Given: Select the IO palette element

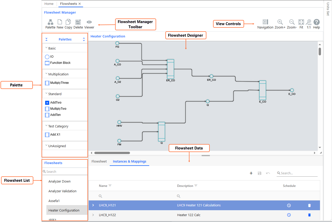Looking at the screenshot, I should [x=49, y=57].
